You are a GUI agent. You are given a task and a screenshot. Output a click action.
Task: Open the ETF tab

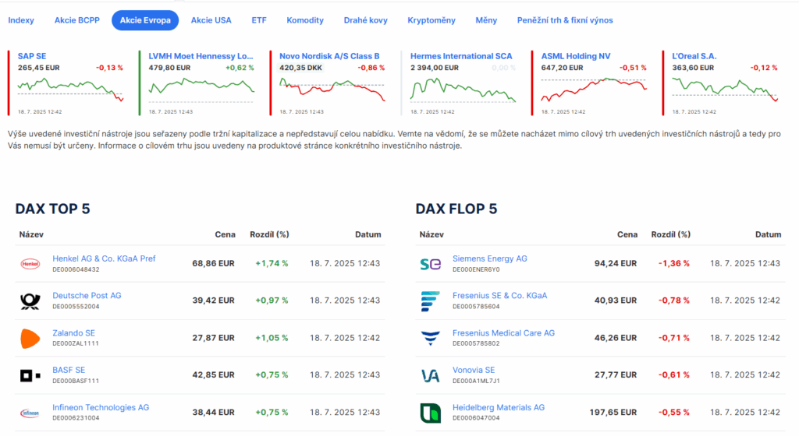[259, 20]
